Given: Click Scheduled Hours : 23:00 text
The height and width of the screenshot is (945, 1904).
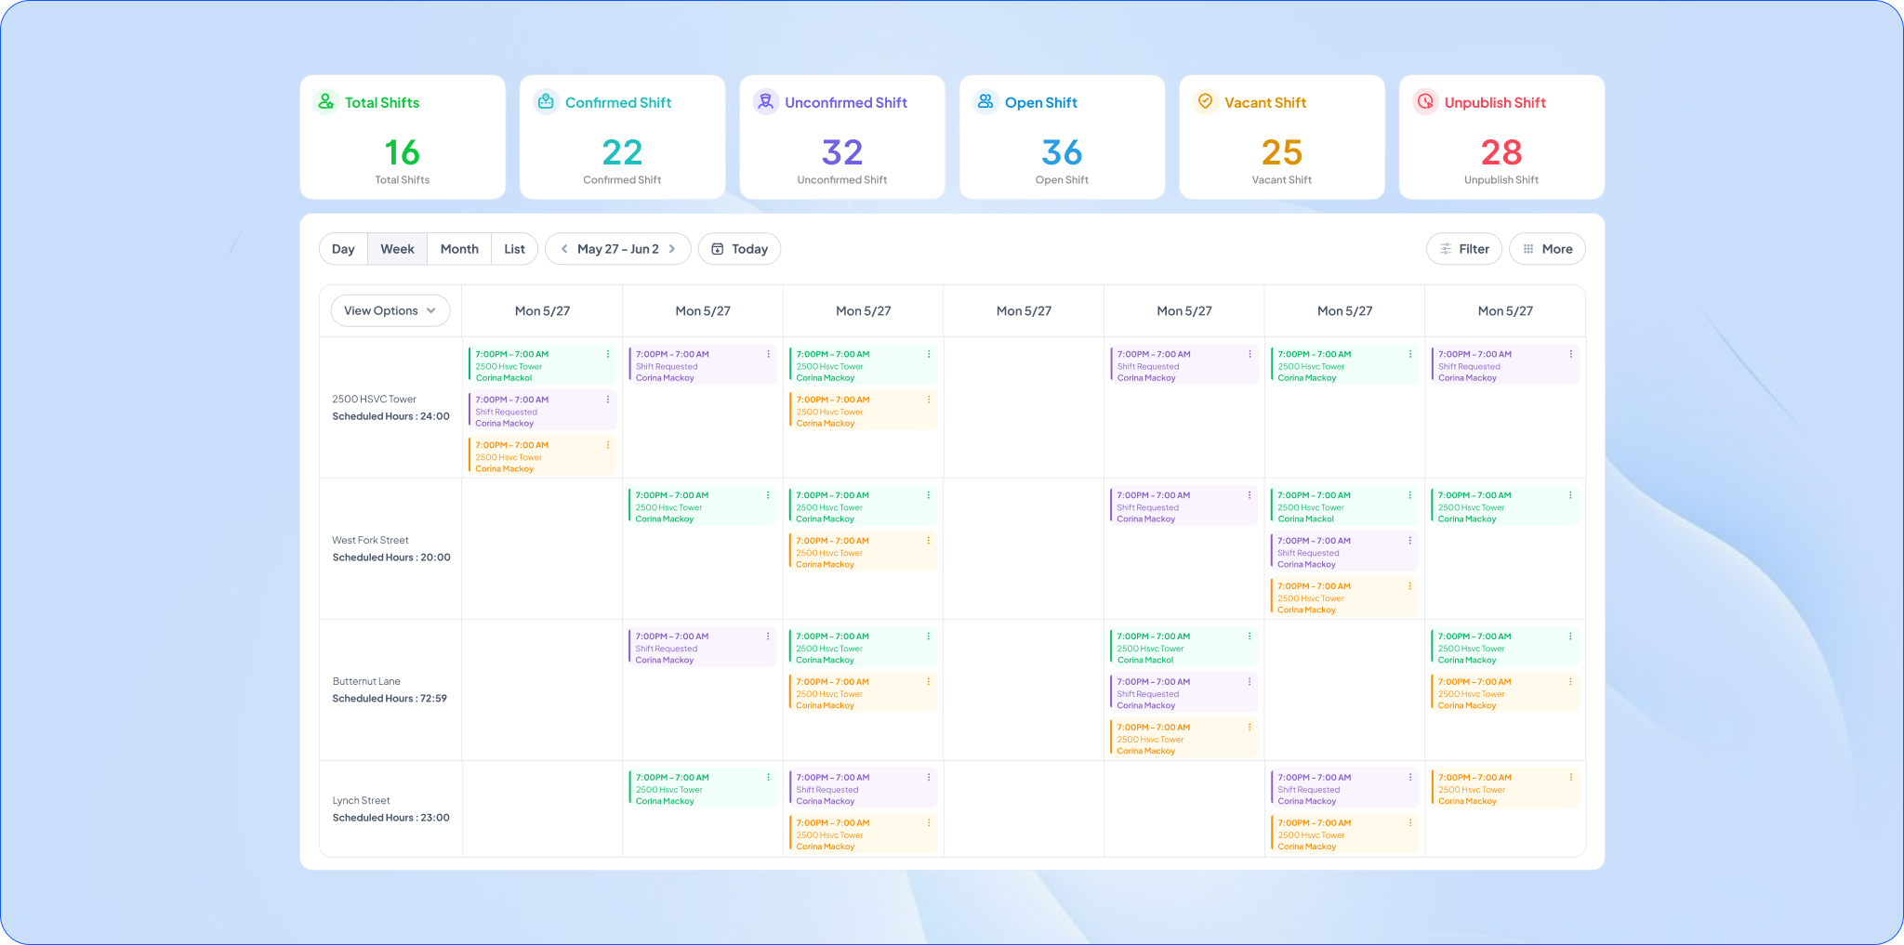Looking at the screenshot, I should coord(390,818).
